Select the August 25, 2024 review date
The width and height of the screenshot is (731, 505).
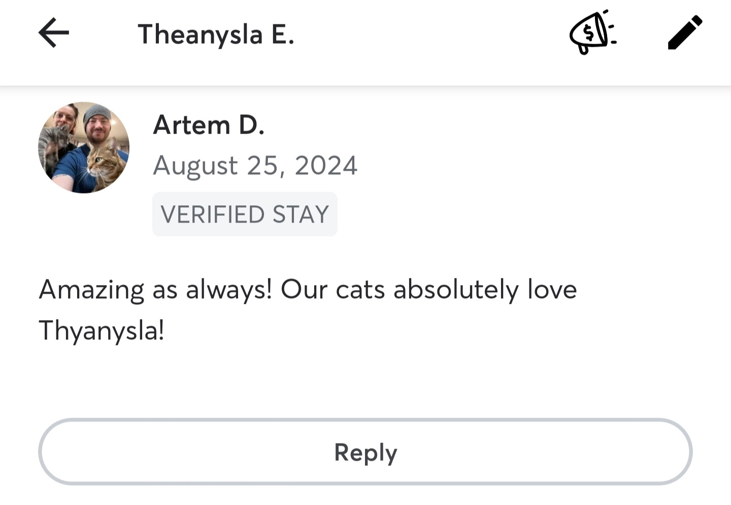pyautogui.click(x=255, y=166)
